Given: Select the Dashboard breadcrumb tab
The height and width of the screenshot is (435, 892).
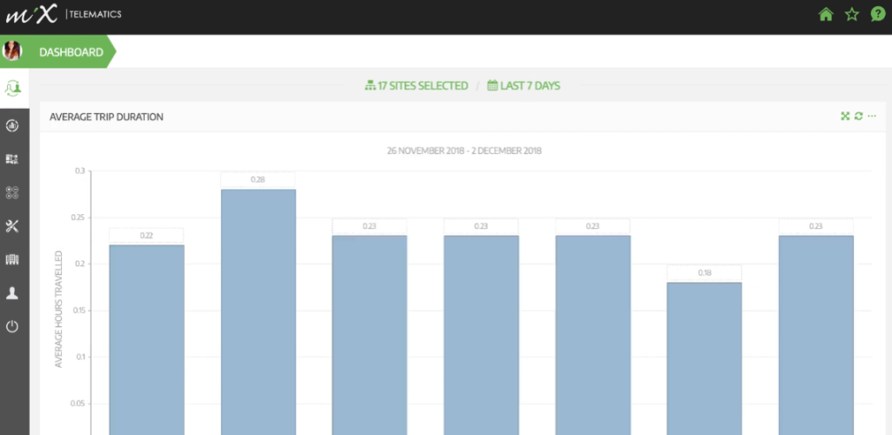Looking at the screenshot, I should pyautogui.click(x=71, y=52).
